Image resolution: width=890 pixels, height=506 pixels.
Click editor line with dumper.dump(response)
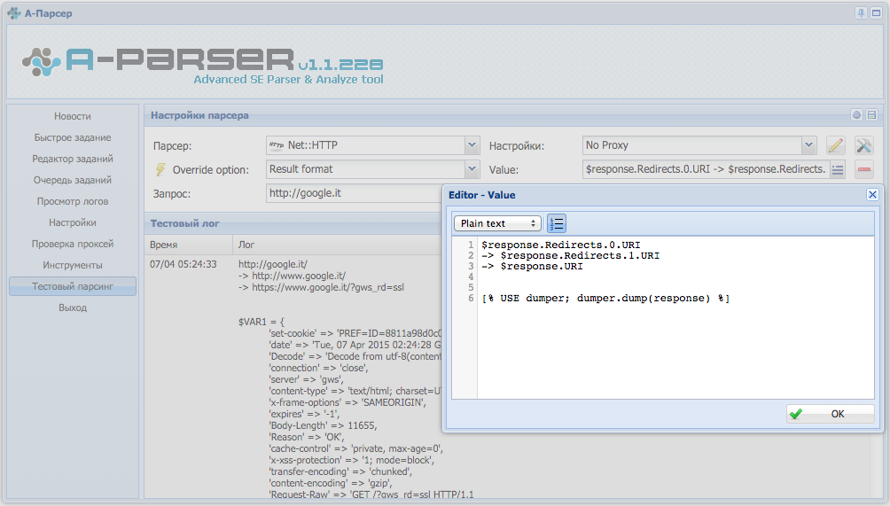605,299
